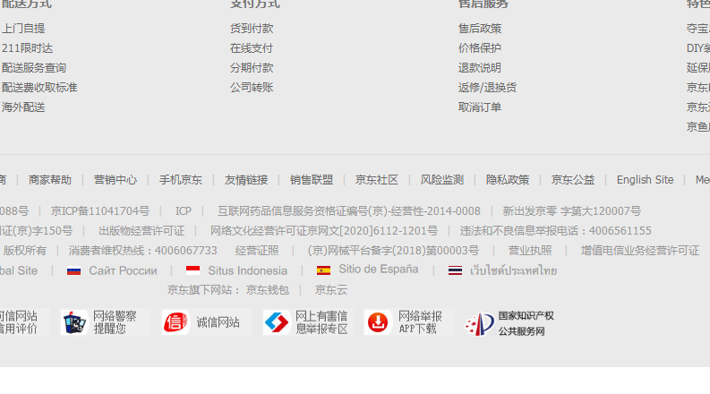This screenshot has width=710, height=394.
Task: View 配送费收取标准
Action: point(39,88)
